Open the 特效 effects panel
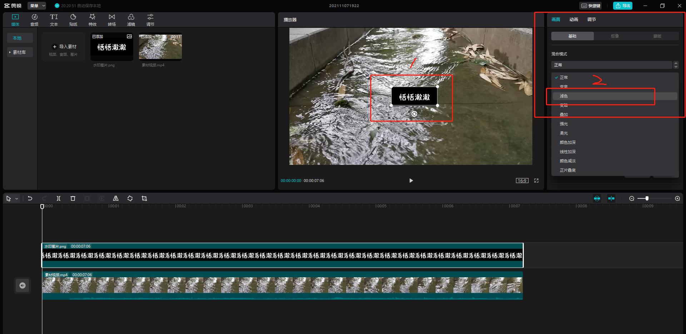The image size is (686, 334). [92, 20]
